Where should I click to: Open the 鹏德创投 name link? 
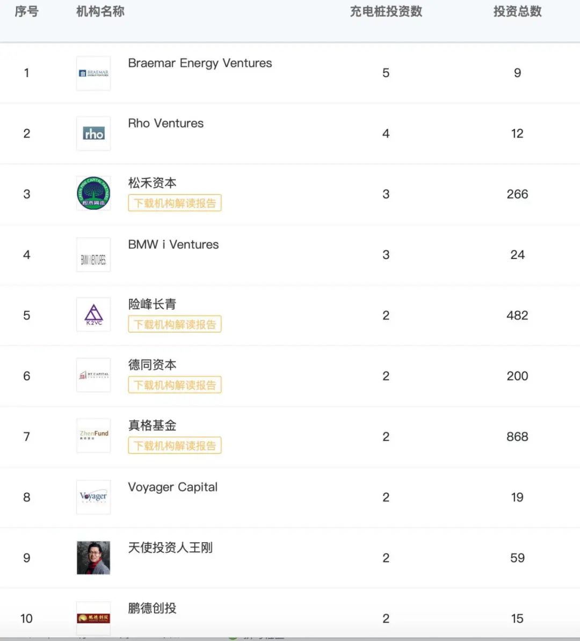click(152, 608)
